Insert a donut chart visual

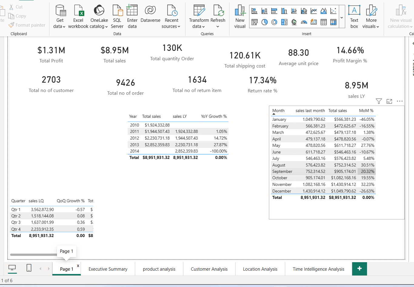pos(274,22)
